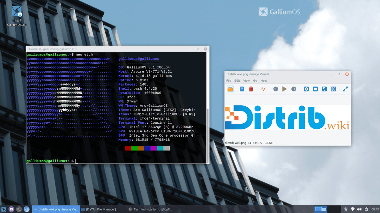
Task: Open the File menu in Image Viewer
Action: click(x=229, y=81)
